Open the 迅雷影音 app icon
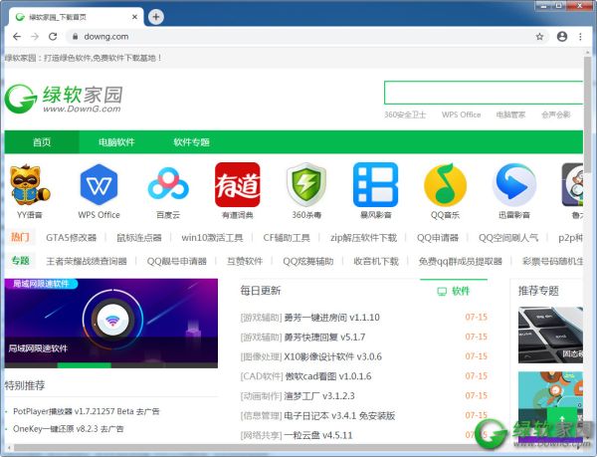 514,184
